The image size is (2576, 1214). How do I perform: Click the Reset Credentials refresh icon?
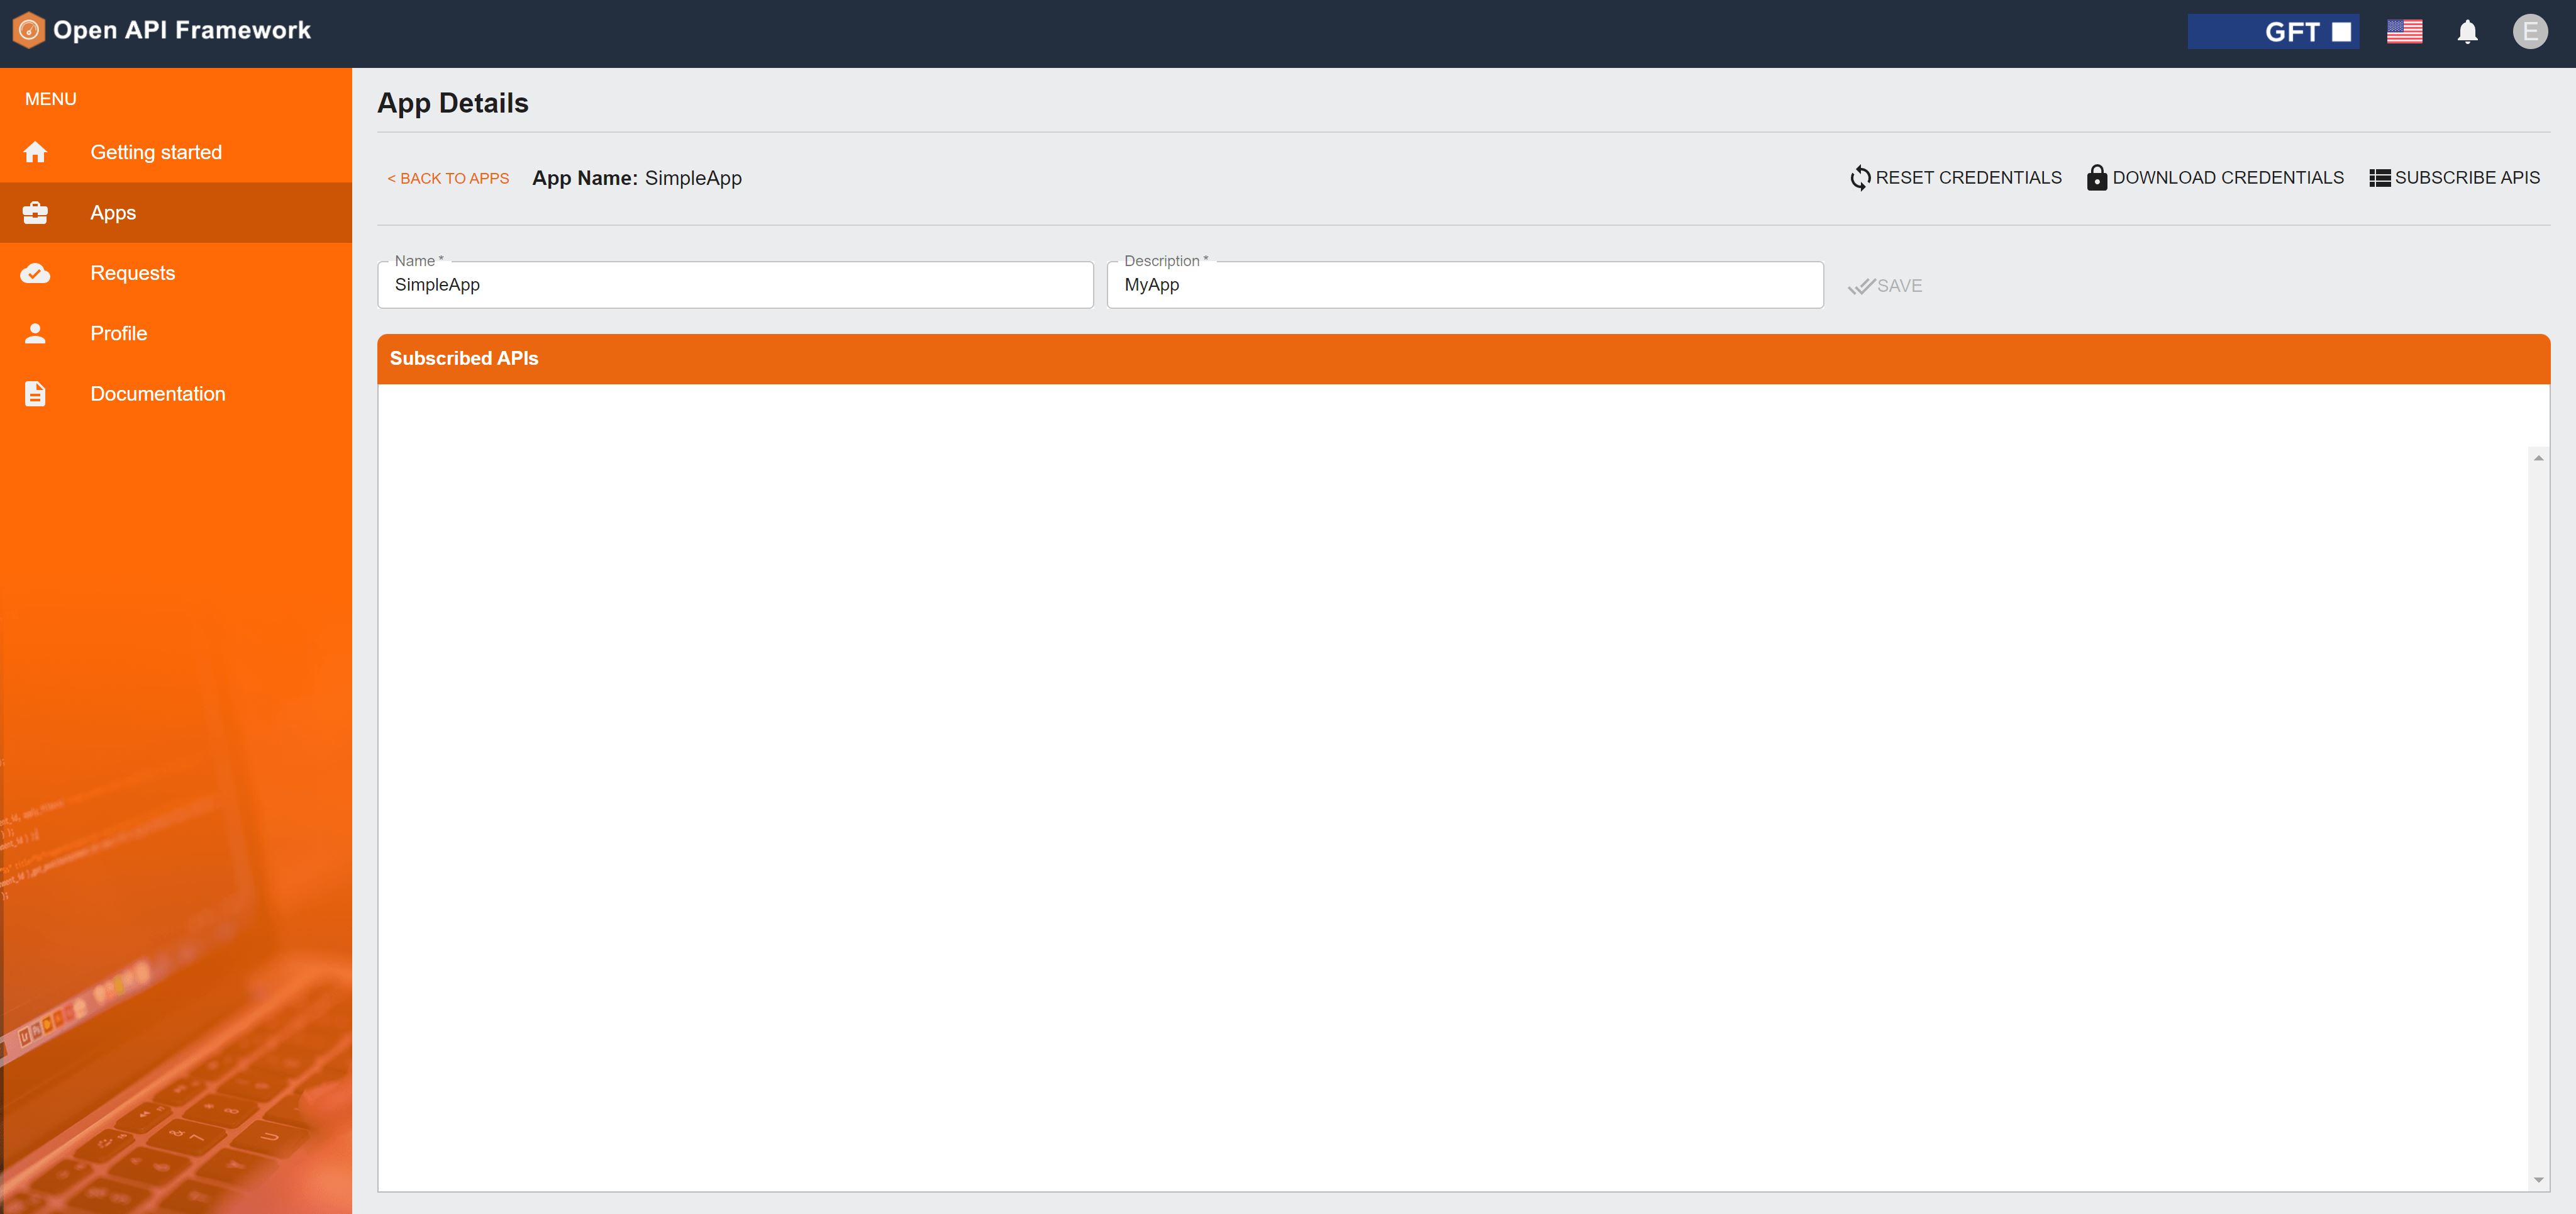[x=1860, y=177]
